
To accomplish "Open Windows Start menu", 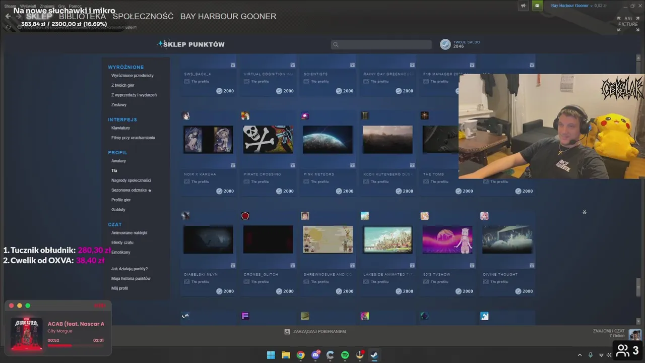I will (271, 355).
